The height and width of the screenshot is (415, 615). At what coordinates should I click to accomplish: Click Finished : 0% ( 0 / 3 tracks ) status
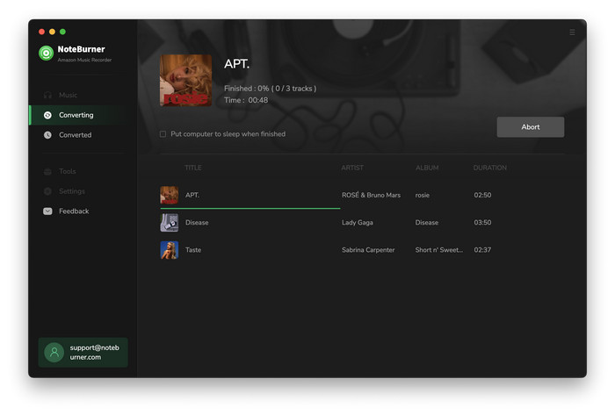click(271, 89)
